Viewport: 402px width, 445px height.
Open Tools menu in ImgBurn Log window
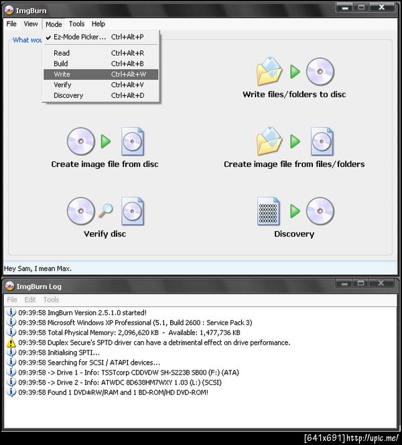pos(51,300)
